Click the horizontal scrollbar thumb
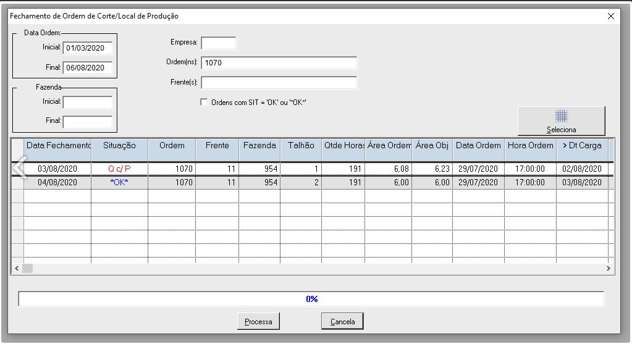Viewport: 632px width, 344px height. [x=27, y=268]
